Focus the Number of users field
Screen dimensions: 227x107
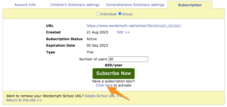point(128,59)
